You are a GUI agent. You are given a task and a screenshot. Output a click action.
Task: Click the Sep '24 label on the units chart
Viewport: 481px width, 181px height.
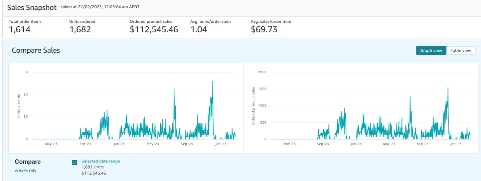pyautogui.click(x=187, y=144)
